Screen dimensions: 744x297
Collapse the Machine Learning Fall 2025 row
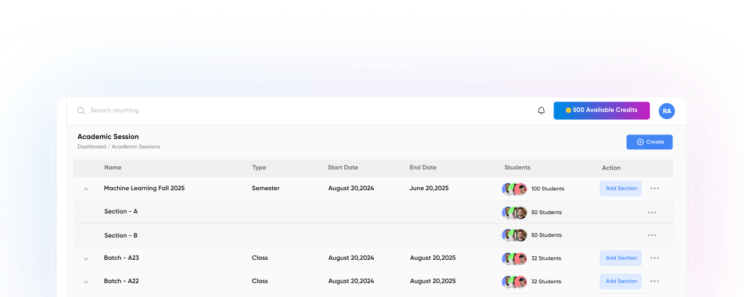click(86, 189)
